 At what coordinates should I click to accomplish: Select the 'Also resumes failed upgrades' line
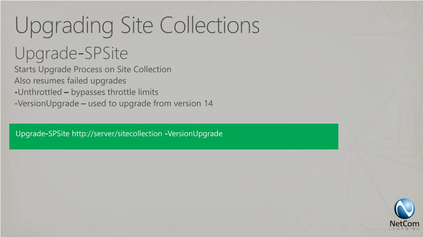click(x=70, y=81)
